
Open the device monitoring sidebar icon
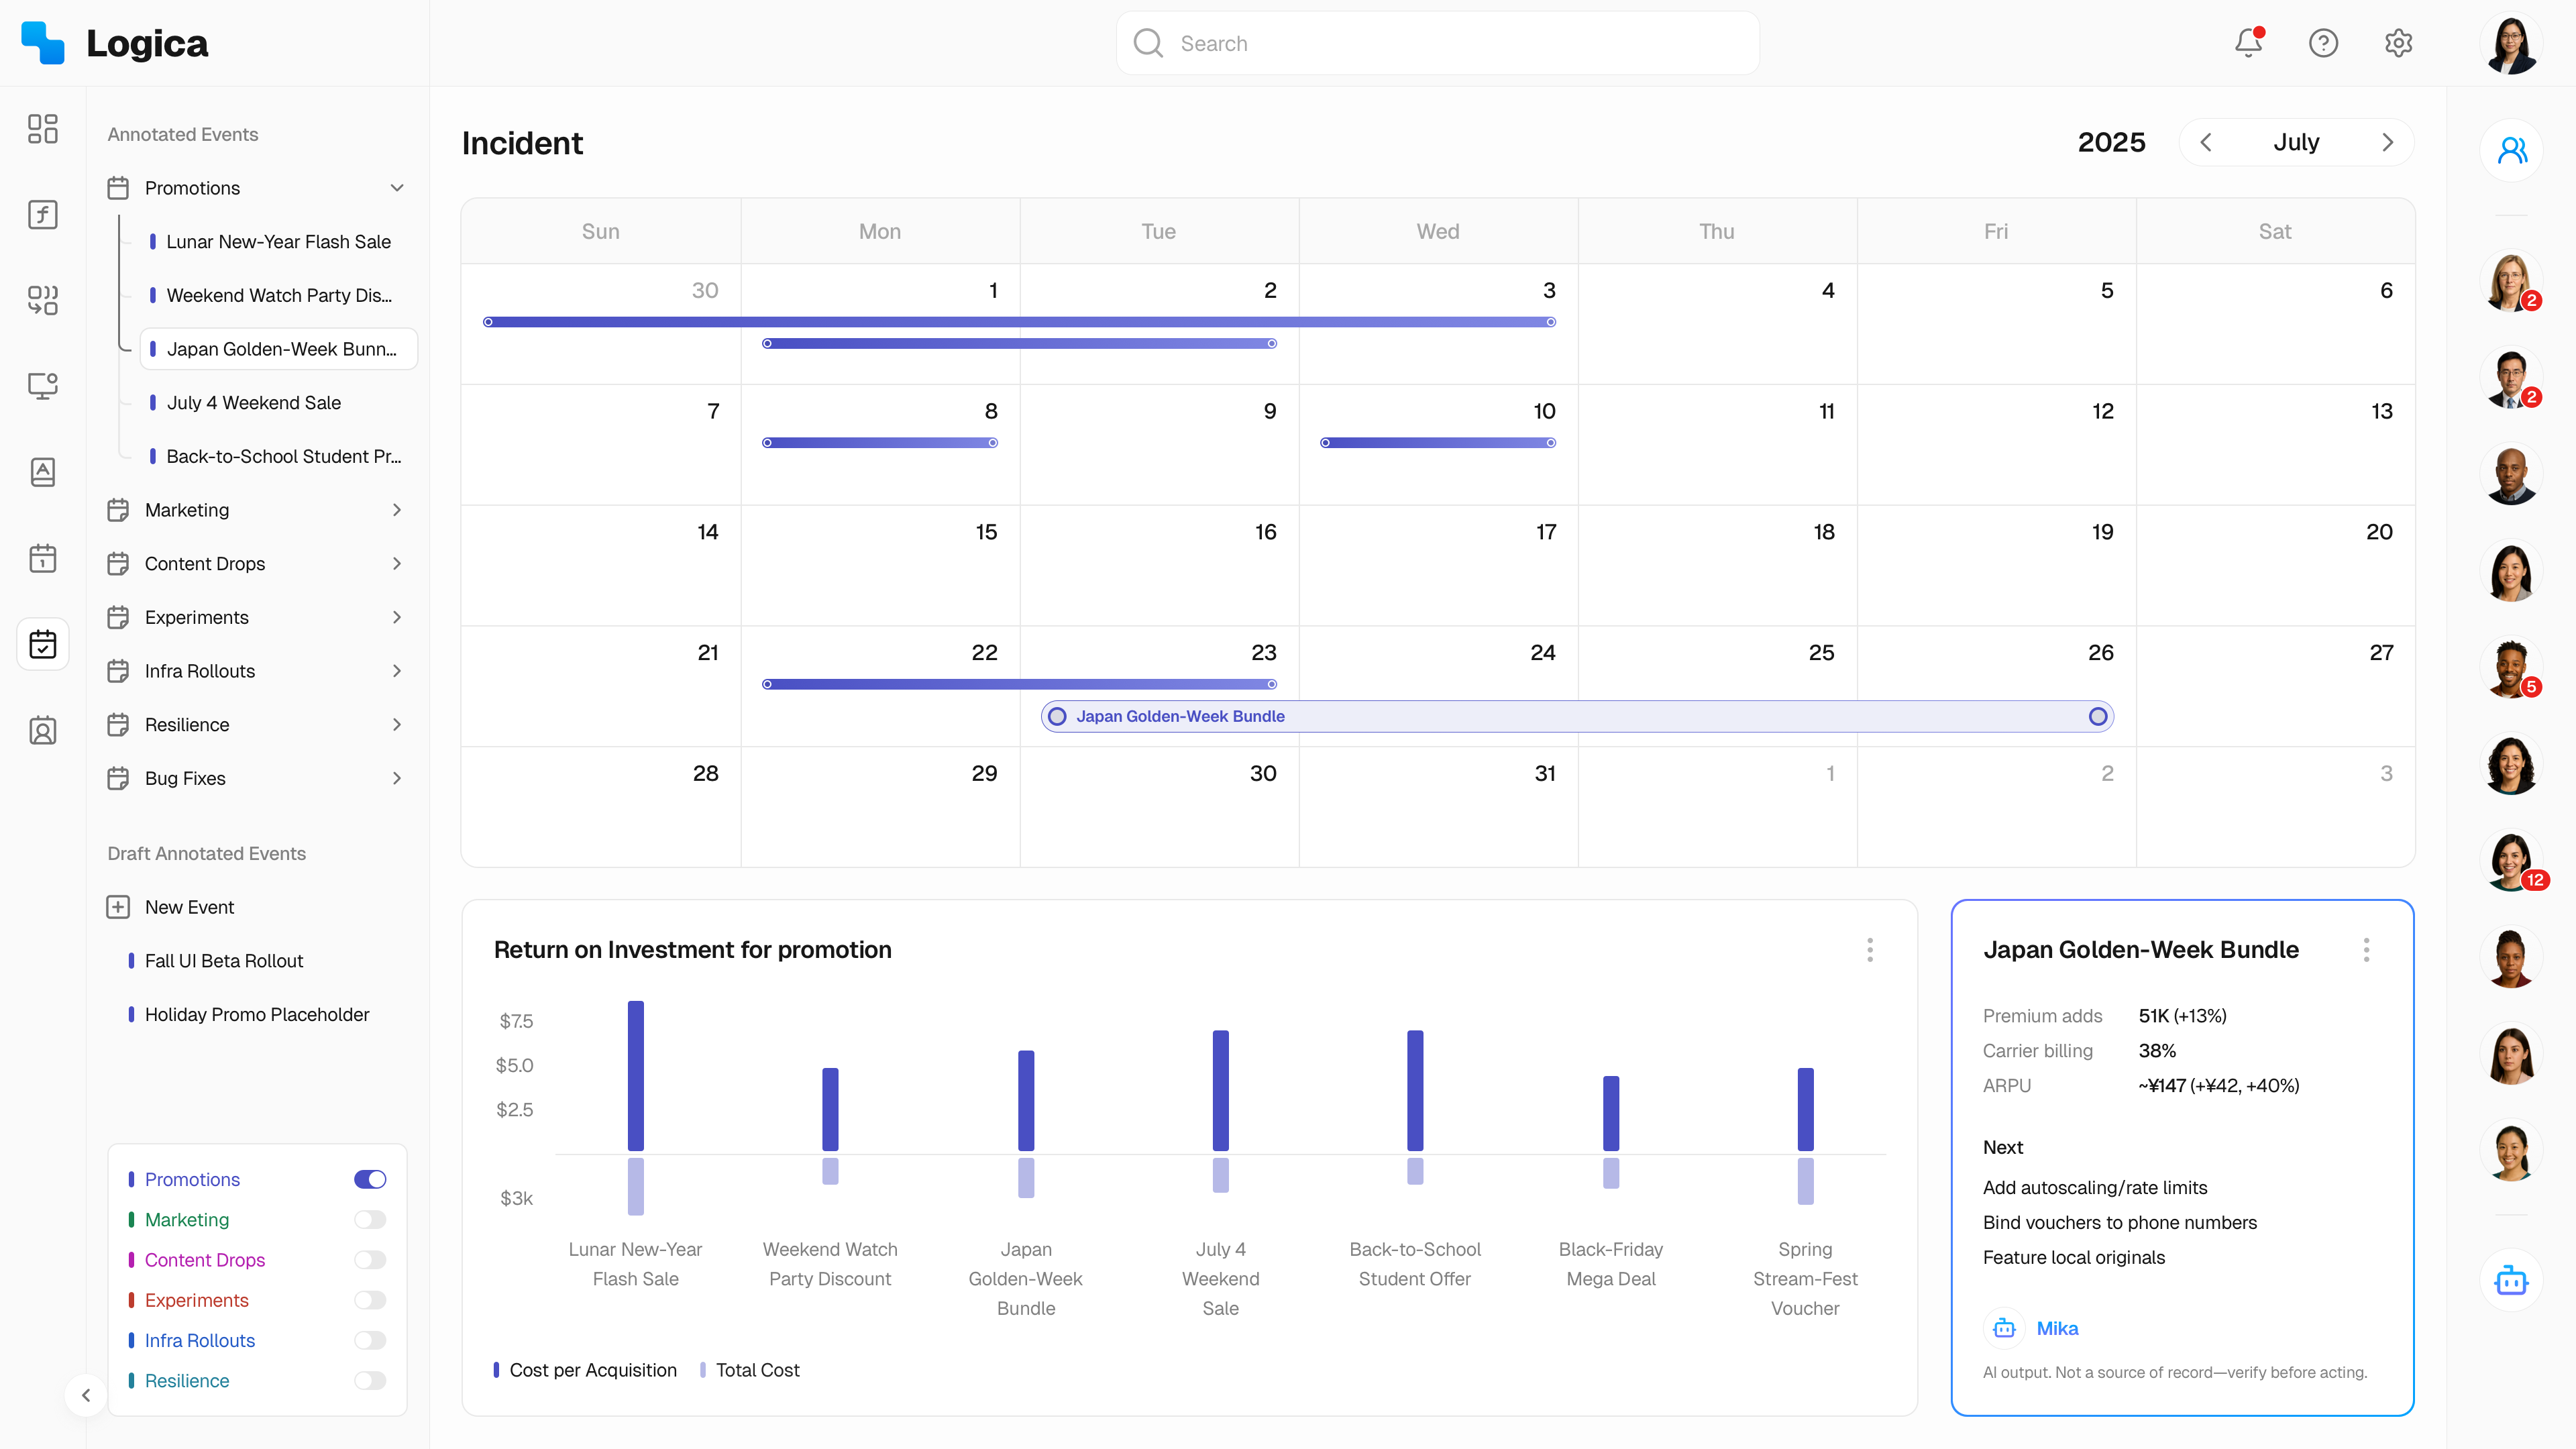[x=43, y=386]
